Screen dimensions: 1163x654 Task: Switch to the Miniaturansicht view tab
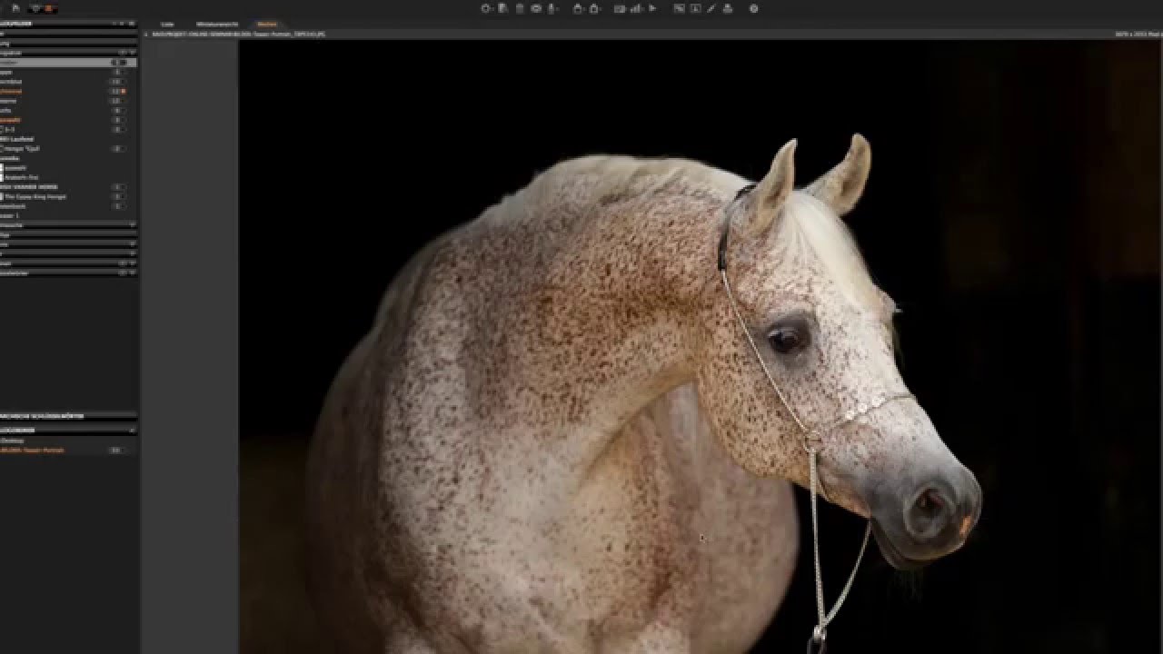(x=216, y=25)
